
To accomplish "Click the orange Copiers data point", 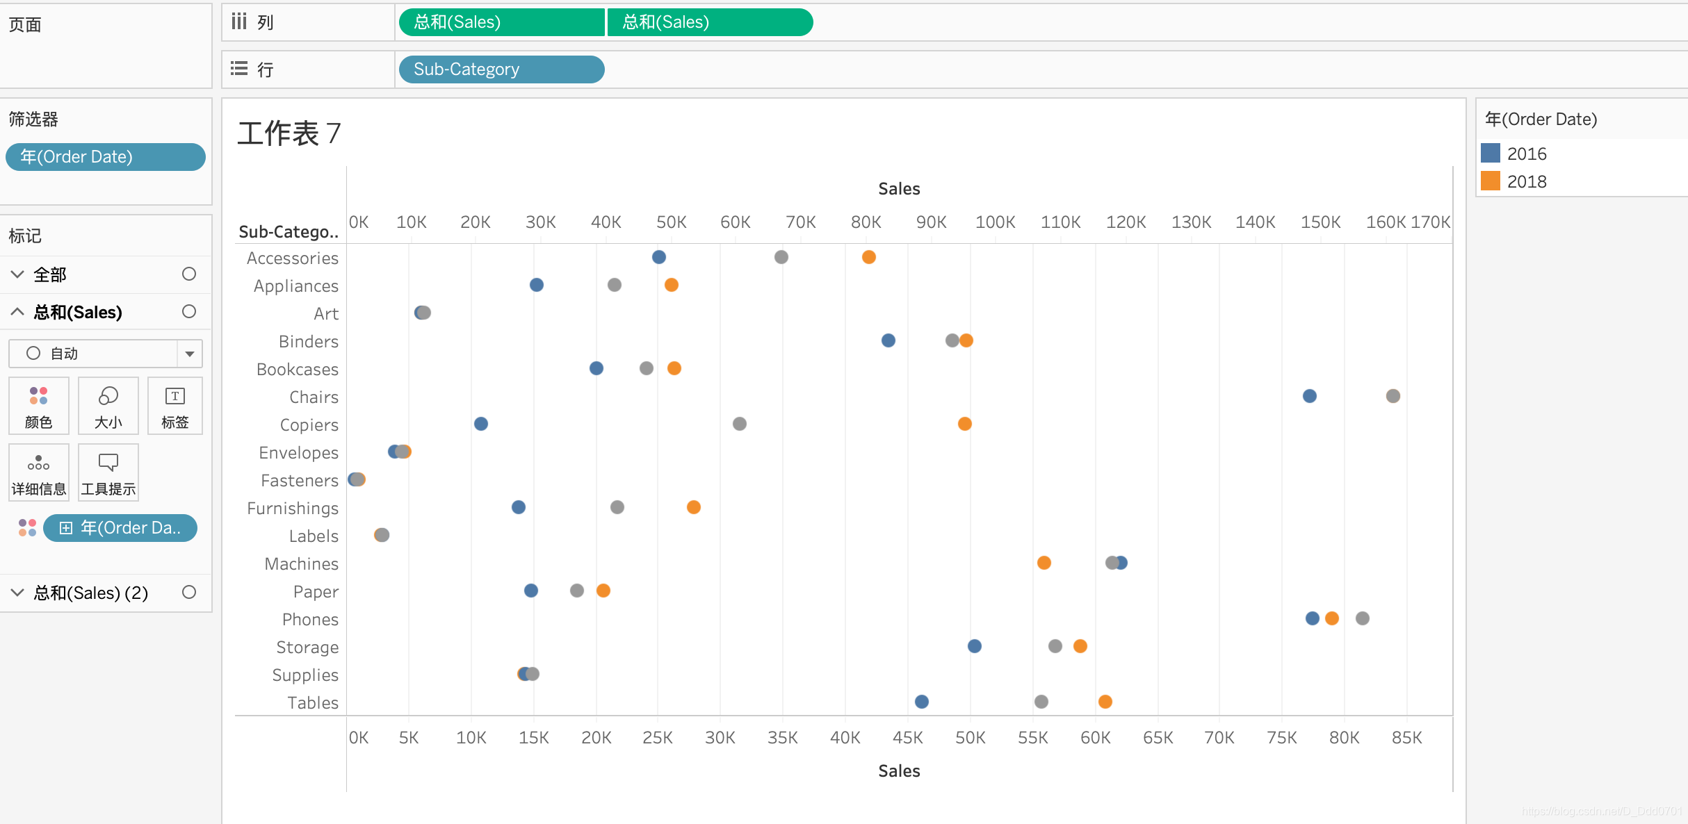I will click(x=964, y=424).
